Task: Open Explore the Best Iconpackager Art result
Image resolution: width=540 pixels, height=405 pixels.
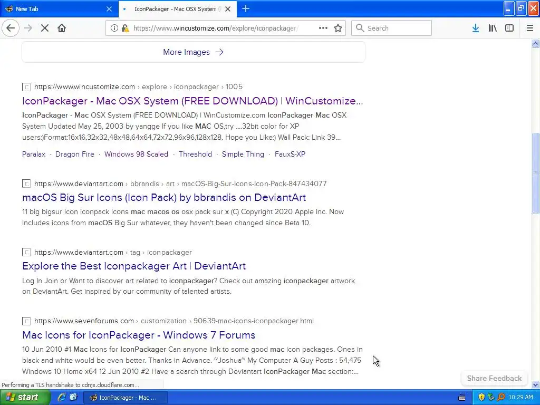Action: (134, 266)
